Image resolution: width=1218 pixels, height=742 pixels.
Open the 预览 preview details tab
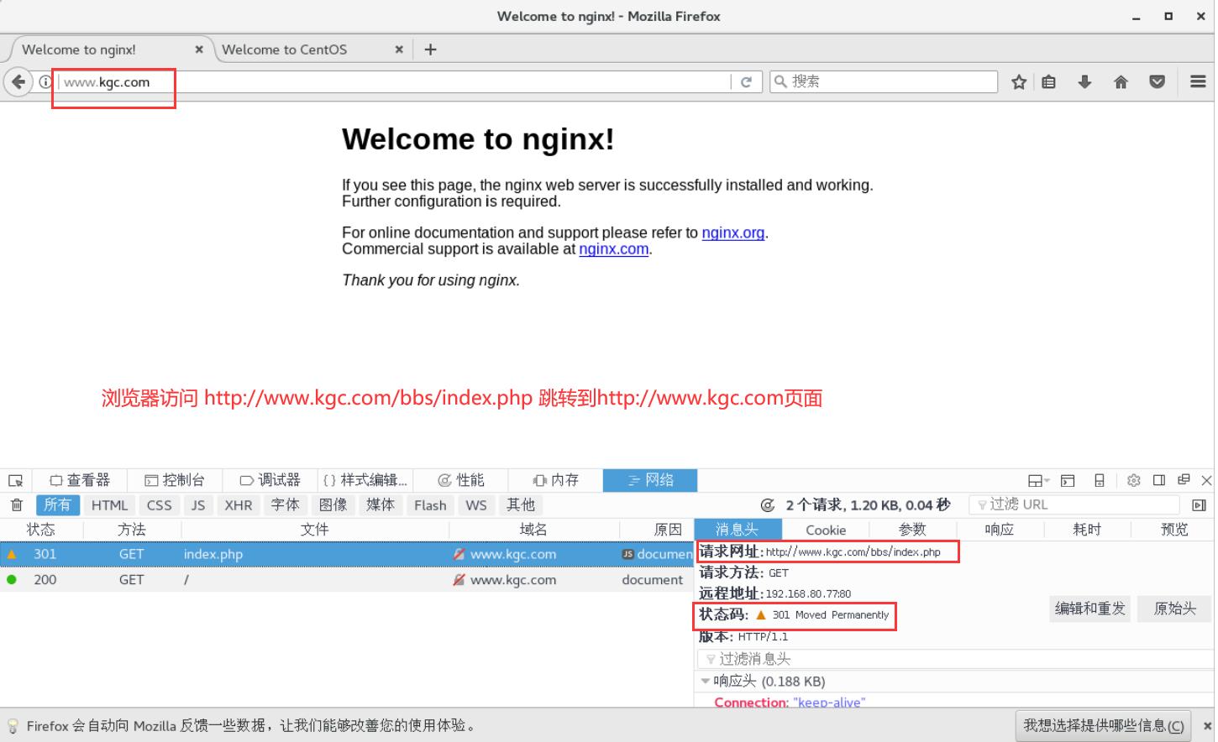pyautogui.click(x=1174, y=530)
